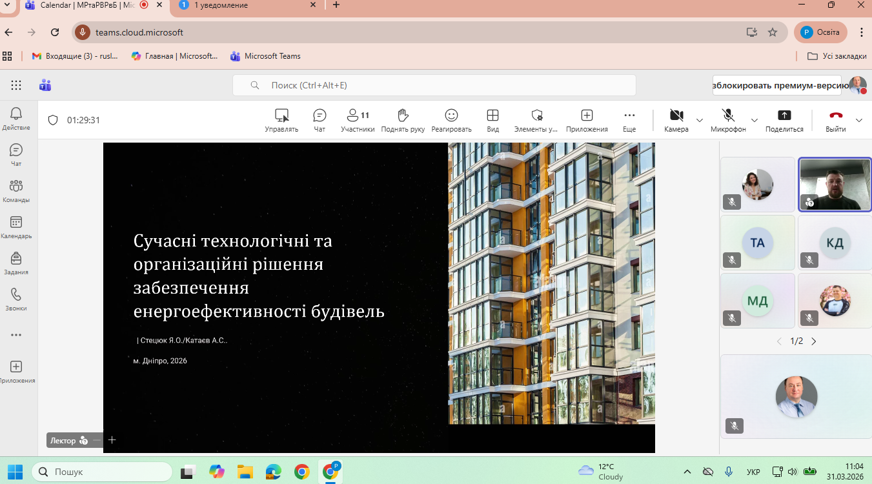Unmute the microphone
Image resolution: width=872 pixels, height=484 pixels.
coord(728,119)
